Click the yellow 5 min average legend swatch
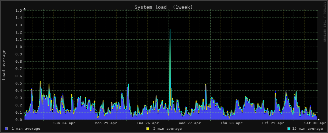This screenshot has height=133, width=328. point(148,129)
